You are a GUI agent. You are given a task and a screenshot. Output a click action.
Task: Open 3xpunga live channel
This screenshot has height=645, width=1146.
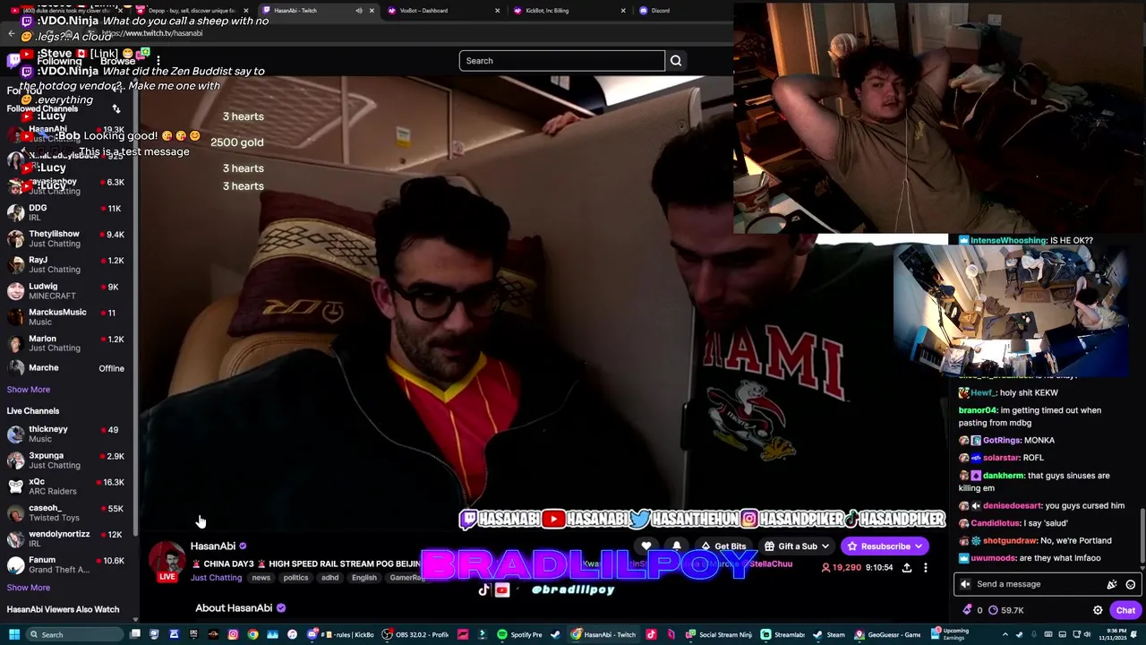point(67,460)
